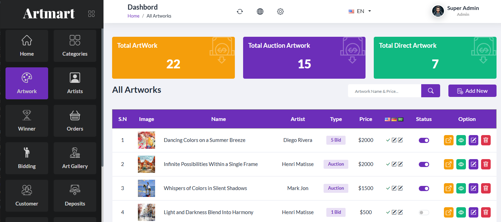Viewport: 501px width, 222px height.
Task: Click the globe icon in header
Action: click(x=260, y=11)
